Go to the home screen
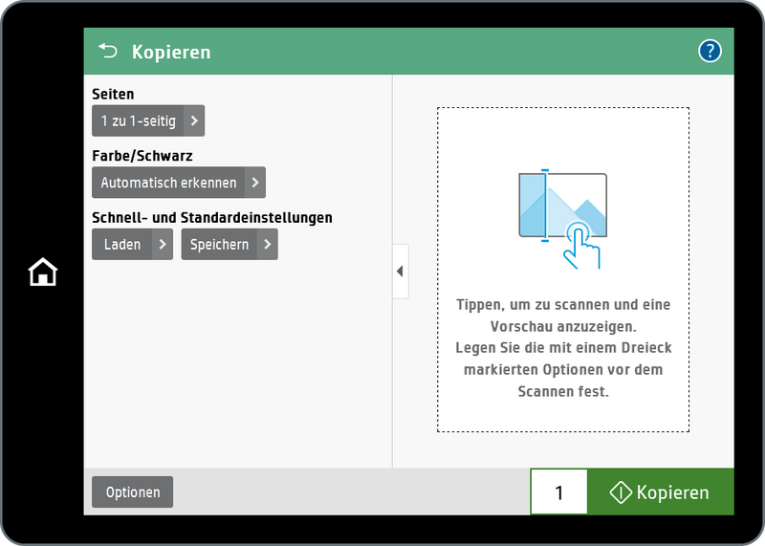Image resolution: width=765 pixels, height=546 pixels. [x=43, y=272]
